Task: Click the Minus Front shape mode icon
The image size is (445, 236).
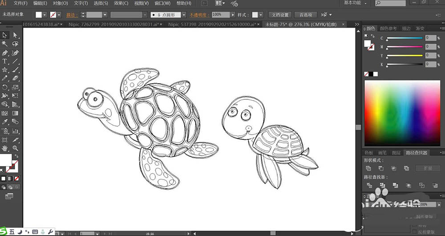Action: pyautogui.click(x=381, y=168)
